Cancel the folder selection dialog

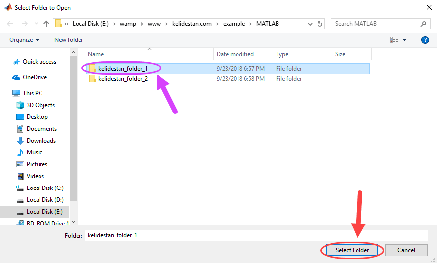pyautogui.click(x=406, y=250)
